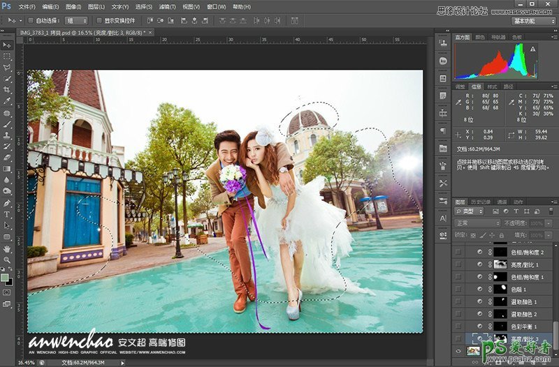Toggle visibility box of 色阶 1 layer
This screenshot has width=559, height=367.
[458, 289]
